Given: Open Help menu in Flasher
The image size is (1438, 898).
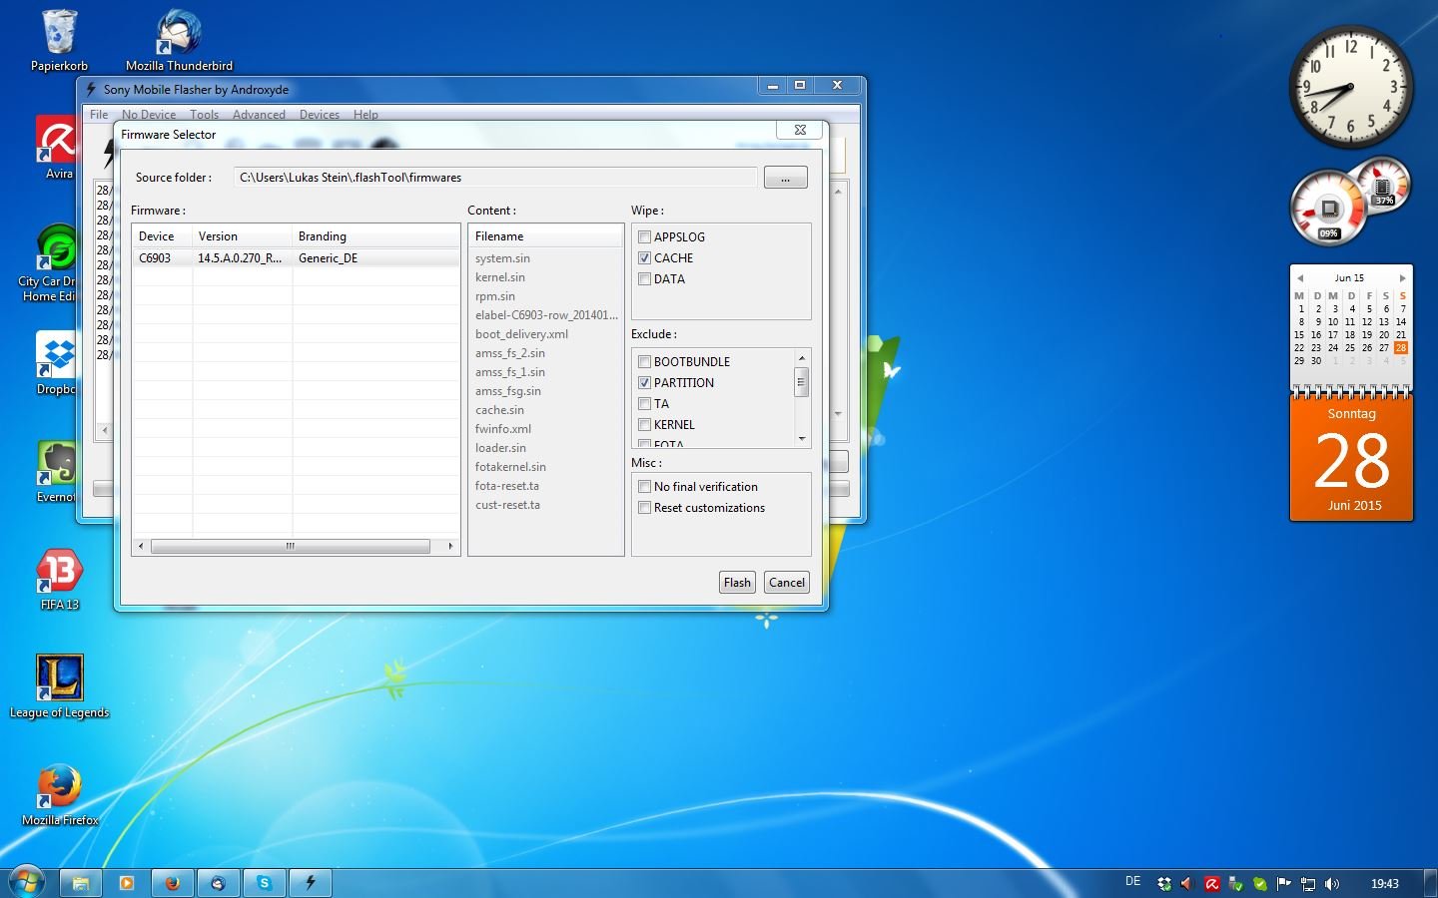Looking at the screenshot, I should [365, 115].
